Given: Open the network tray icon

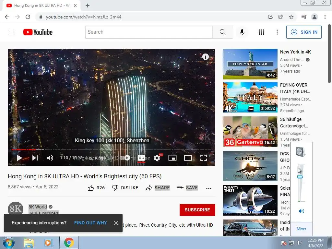Looking at the screenshot, I should tap(291, 243).
